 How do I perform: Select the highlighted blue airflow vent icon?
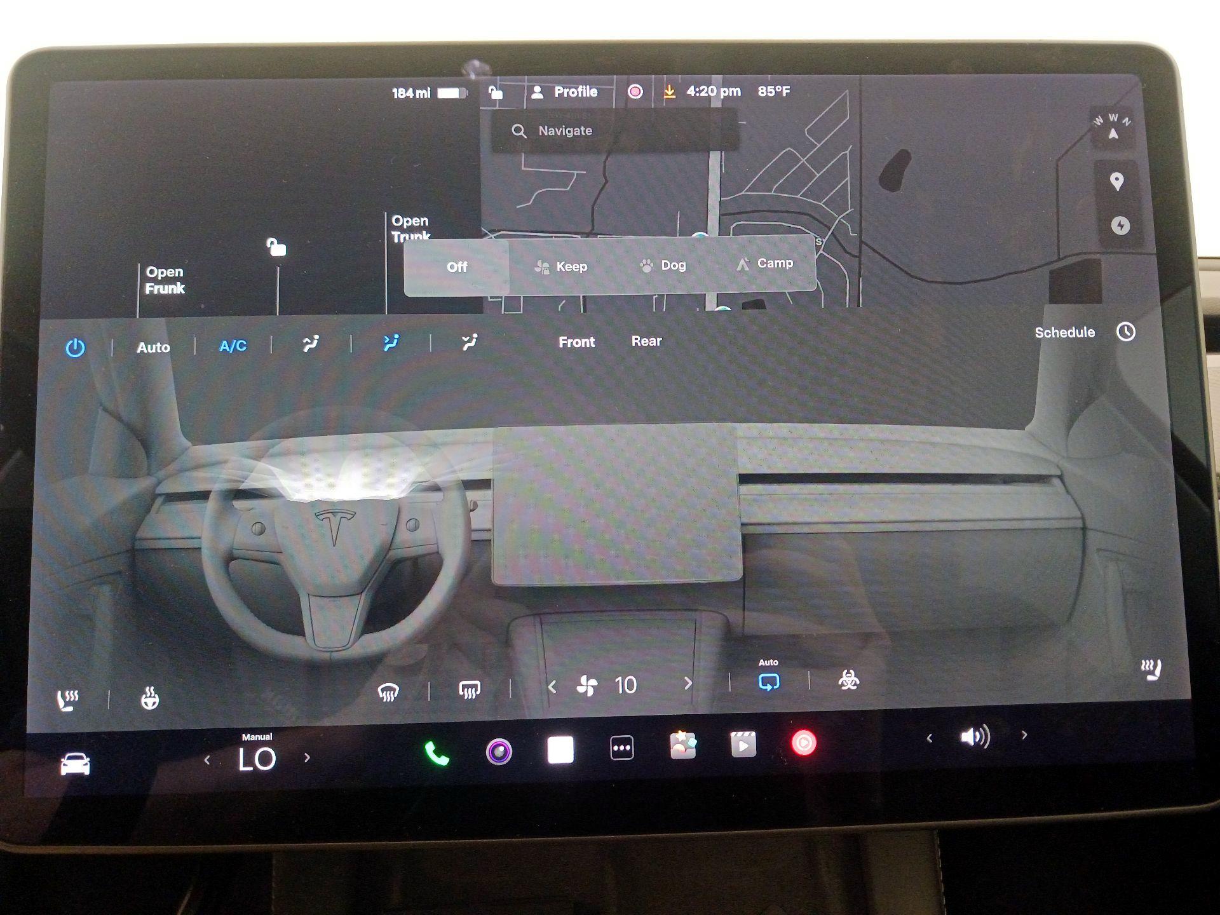(391, 343)
